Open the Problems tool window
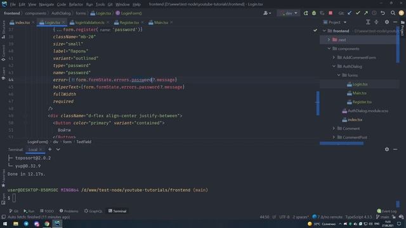The image size is (406, 228). (69, 211)
